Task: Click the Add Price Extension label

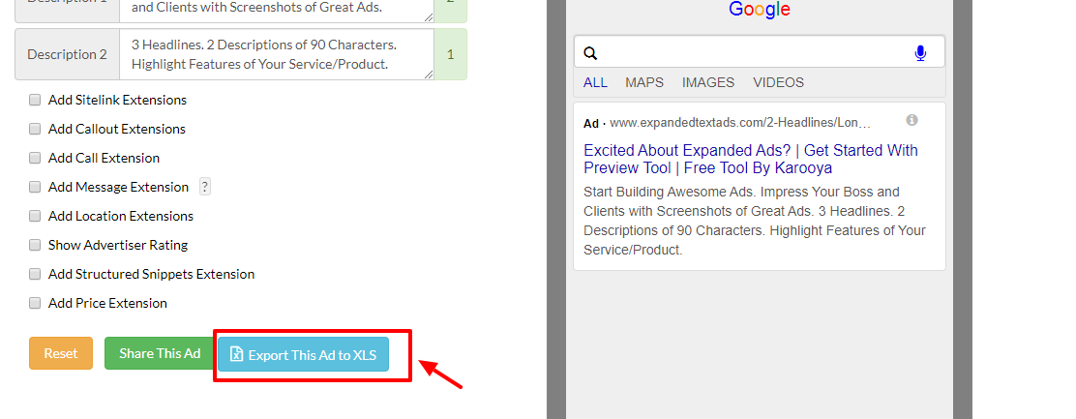Action: tap(107, 303)
